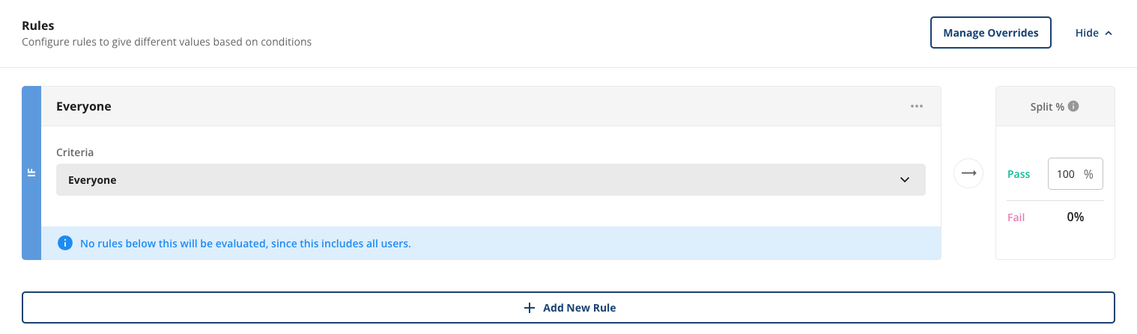This screenshot has height=334, width=1137.
Task: Click the Everyone rule header title
Action: tap(84, 106)
